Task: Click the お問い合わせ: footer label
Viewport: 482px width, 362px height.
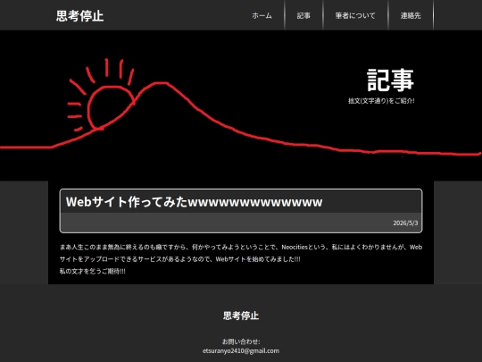Action: coord(241,341)
